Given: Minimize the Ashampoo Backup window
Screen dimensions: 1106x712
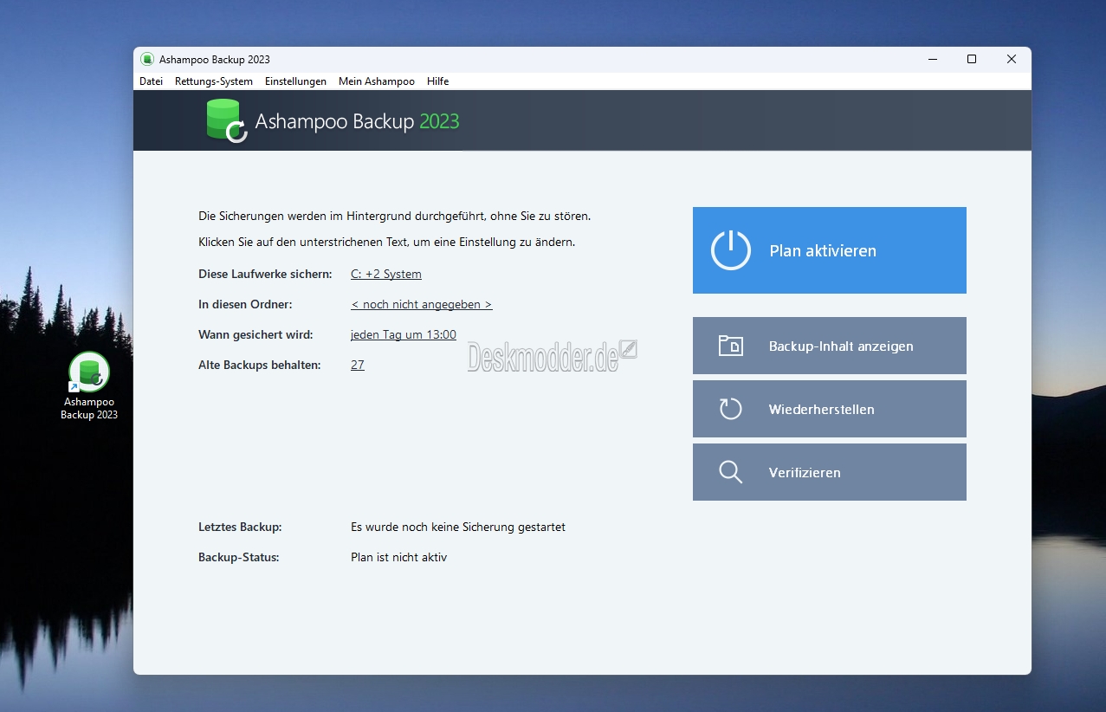Looking at the screenshot, I should pos(933,59).
